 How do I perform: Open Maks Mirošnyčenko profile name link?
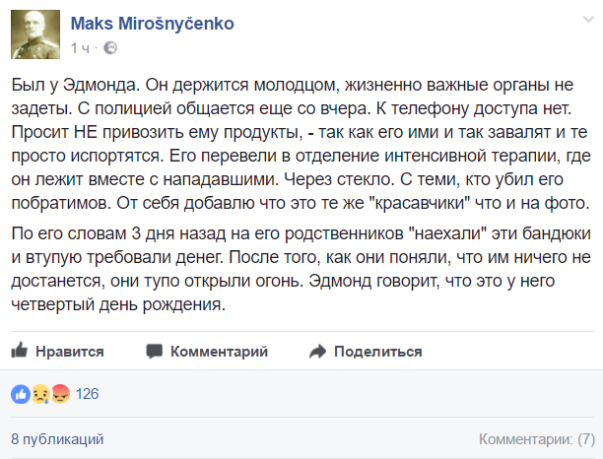tap(153, 24)
